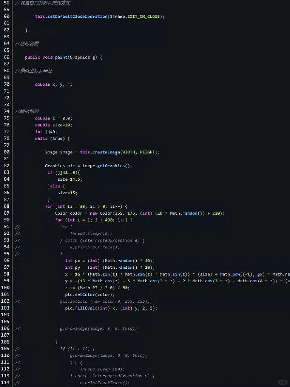Click the commented 'if (ii < 12) {' line
Screen dimensions: 290x387
pos(77,349)
